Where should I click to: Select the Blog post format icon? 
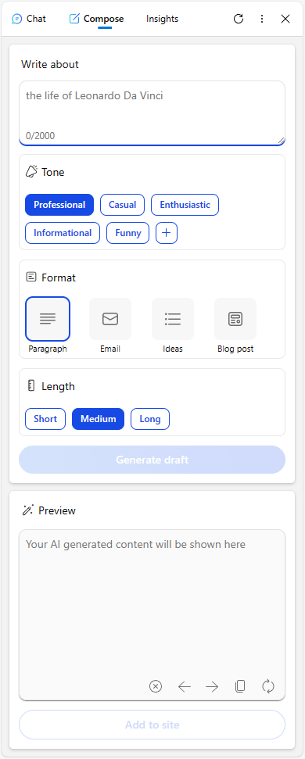tap(235, 319)
